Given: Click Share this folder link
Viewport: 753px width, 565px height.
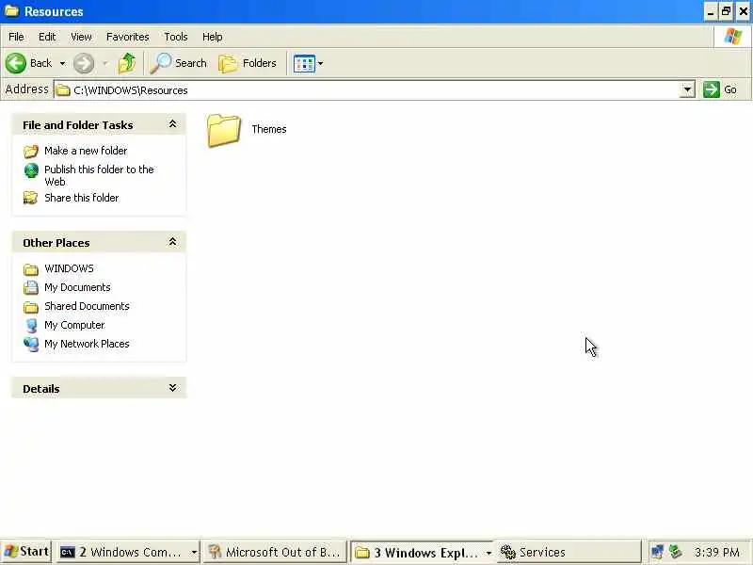Looking at the screenshot, I should pos(81,198).
